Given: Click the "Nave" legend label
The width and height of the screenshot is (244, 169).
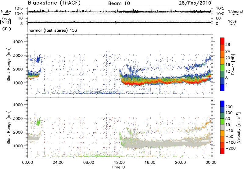Looking at the screenshot, I should pos(232,21).
